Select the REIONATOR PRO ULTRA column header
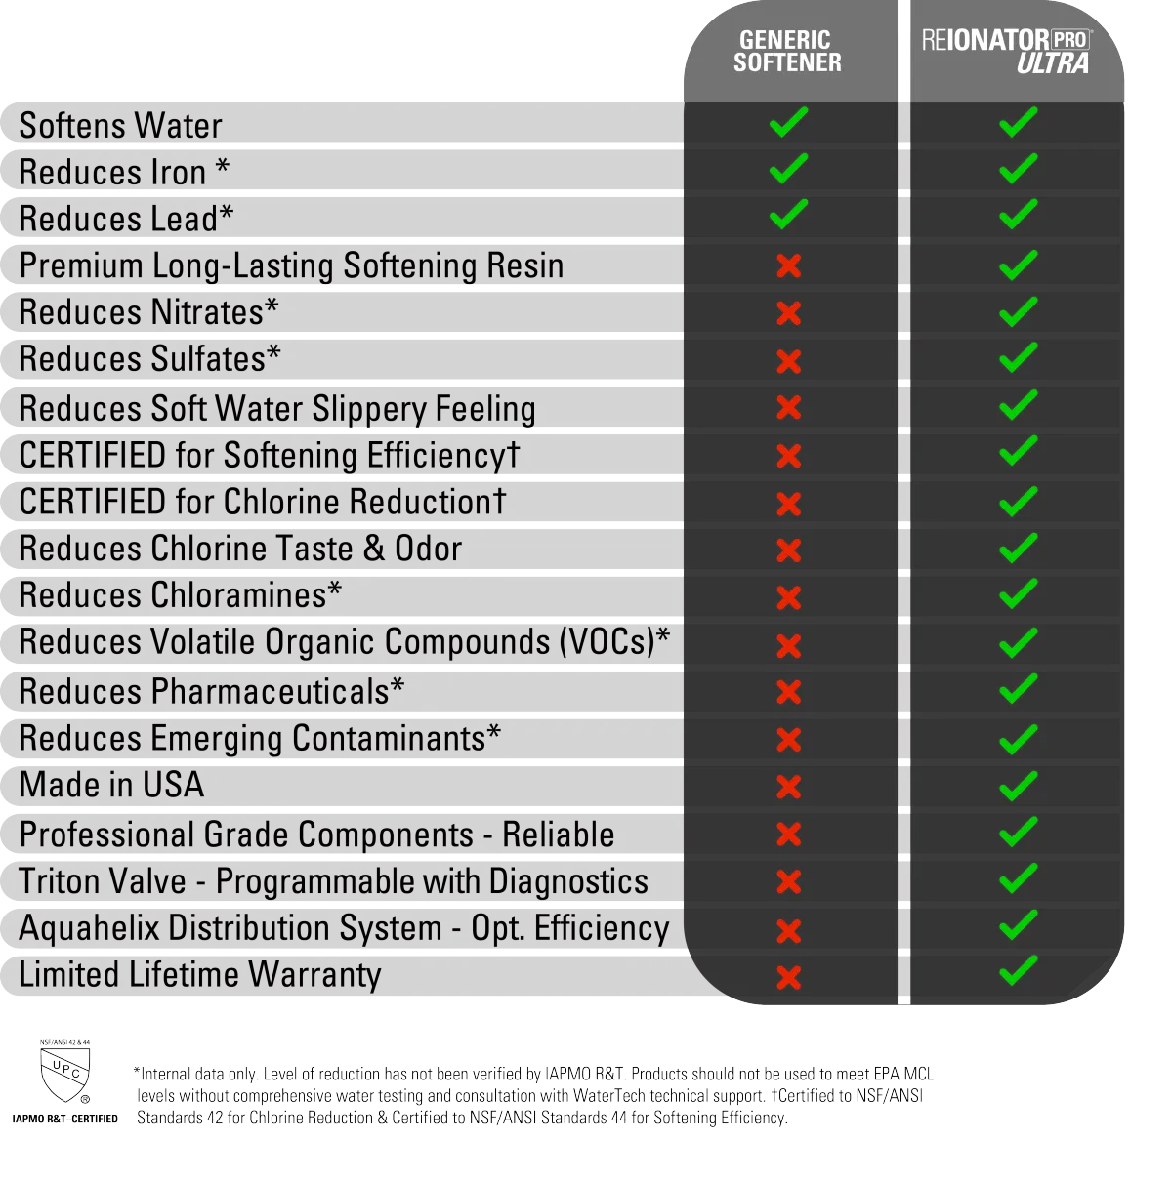The height and width of the screenshot is (1181, 1172). (1008, 52)
